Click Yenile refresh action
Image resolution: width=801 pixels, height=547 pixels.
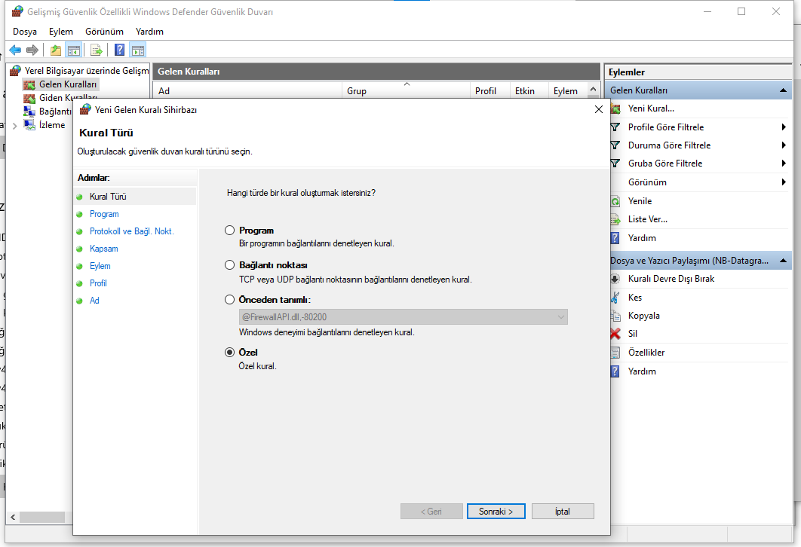click(x=640, y=201)
